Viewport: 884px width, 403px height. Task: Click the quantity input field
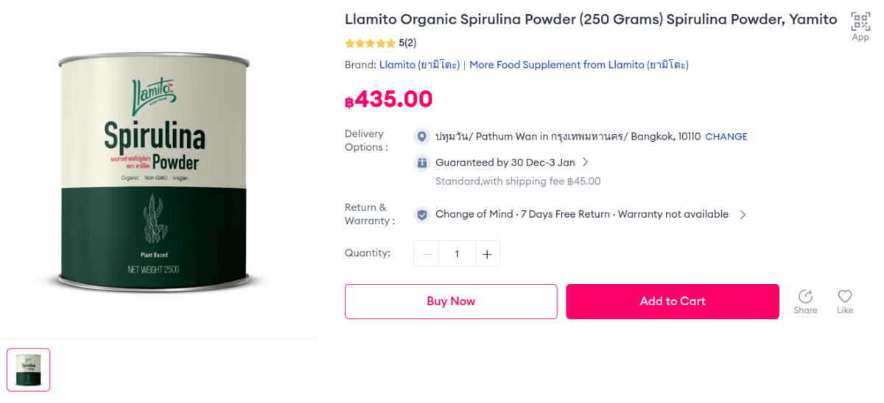point(457,254)
